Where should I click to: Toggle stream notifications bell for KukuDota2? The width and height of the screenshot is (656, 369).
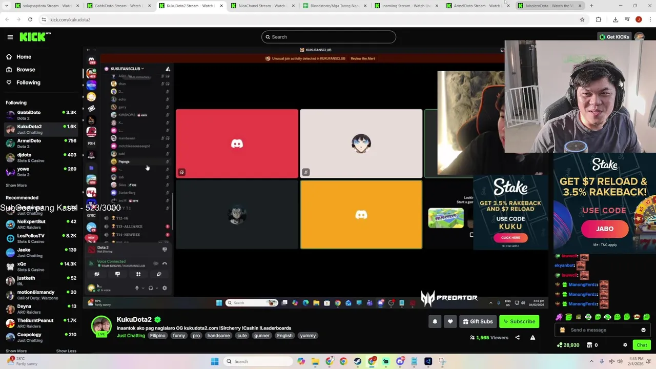pyautogui.click(x=435, y=321)
